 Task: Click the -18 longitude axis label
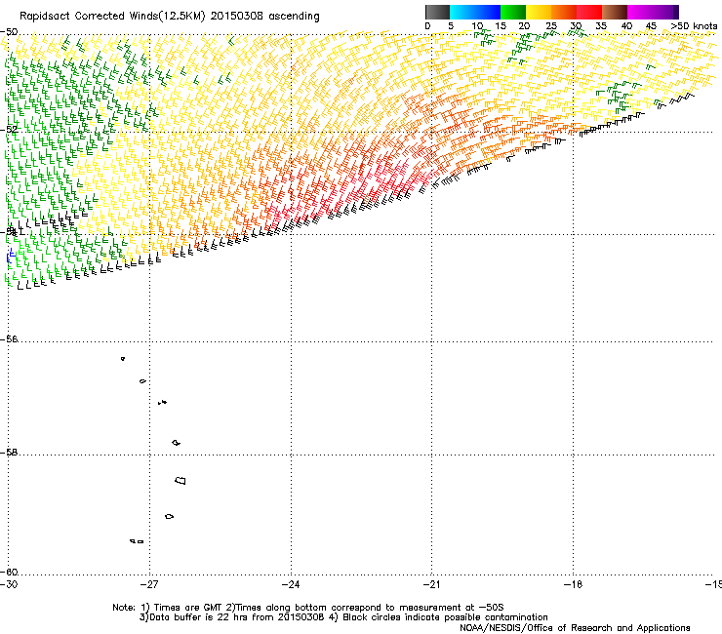click(x=573, y=584)
